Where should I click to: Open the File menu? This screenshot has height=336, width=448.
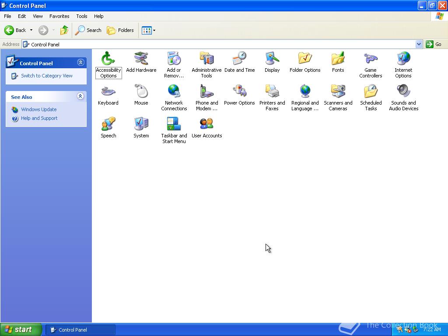7,16
